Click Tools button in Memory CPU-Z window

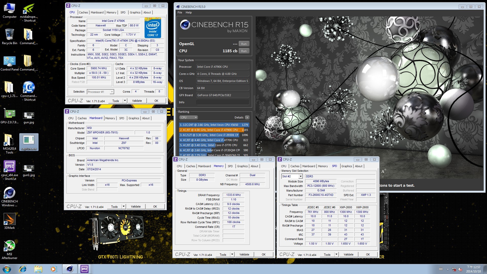[223, 254]
